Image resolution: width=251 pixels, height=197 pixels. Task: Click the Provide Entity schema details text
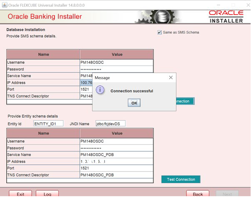pos(33,116)
